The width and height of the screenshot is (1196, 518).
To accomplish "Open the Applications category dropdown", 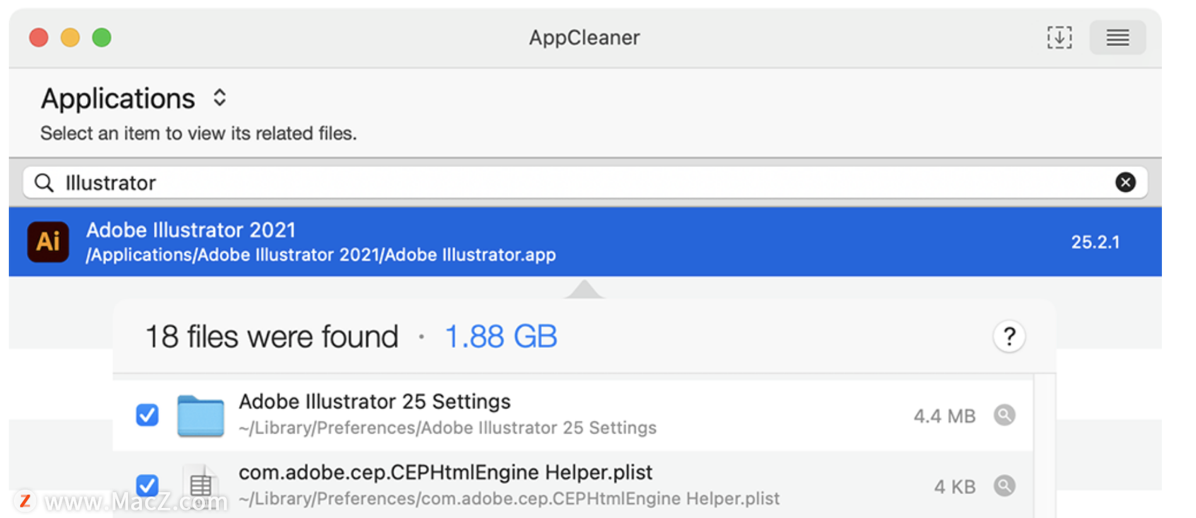I will 134,98.
